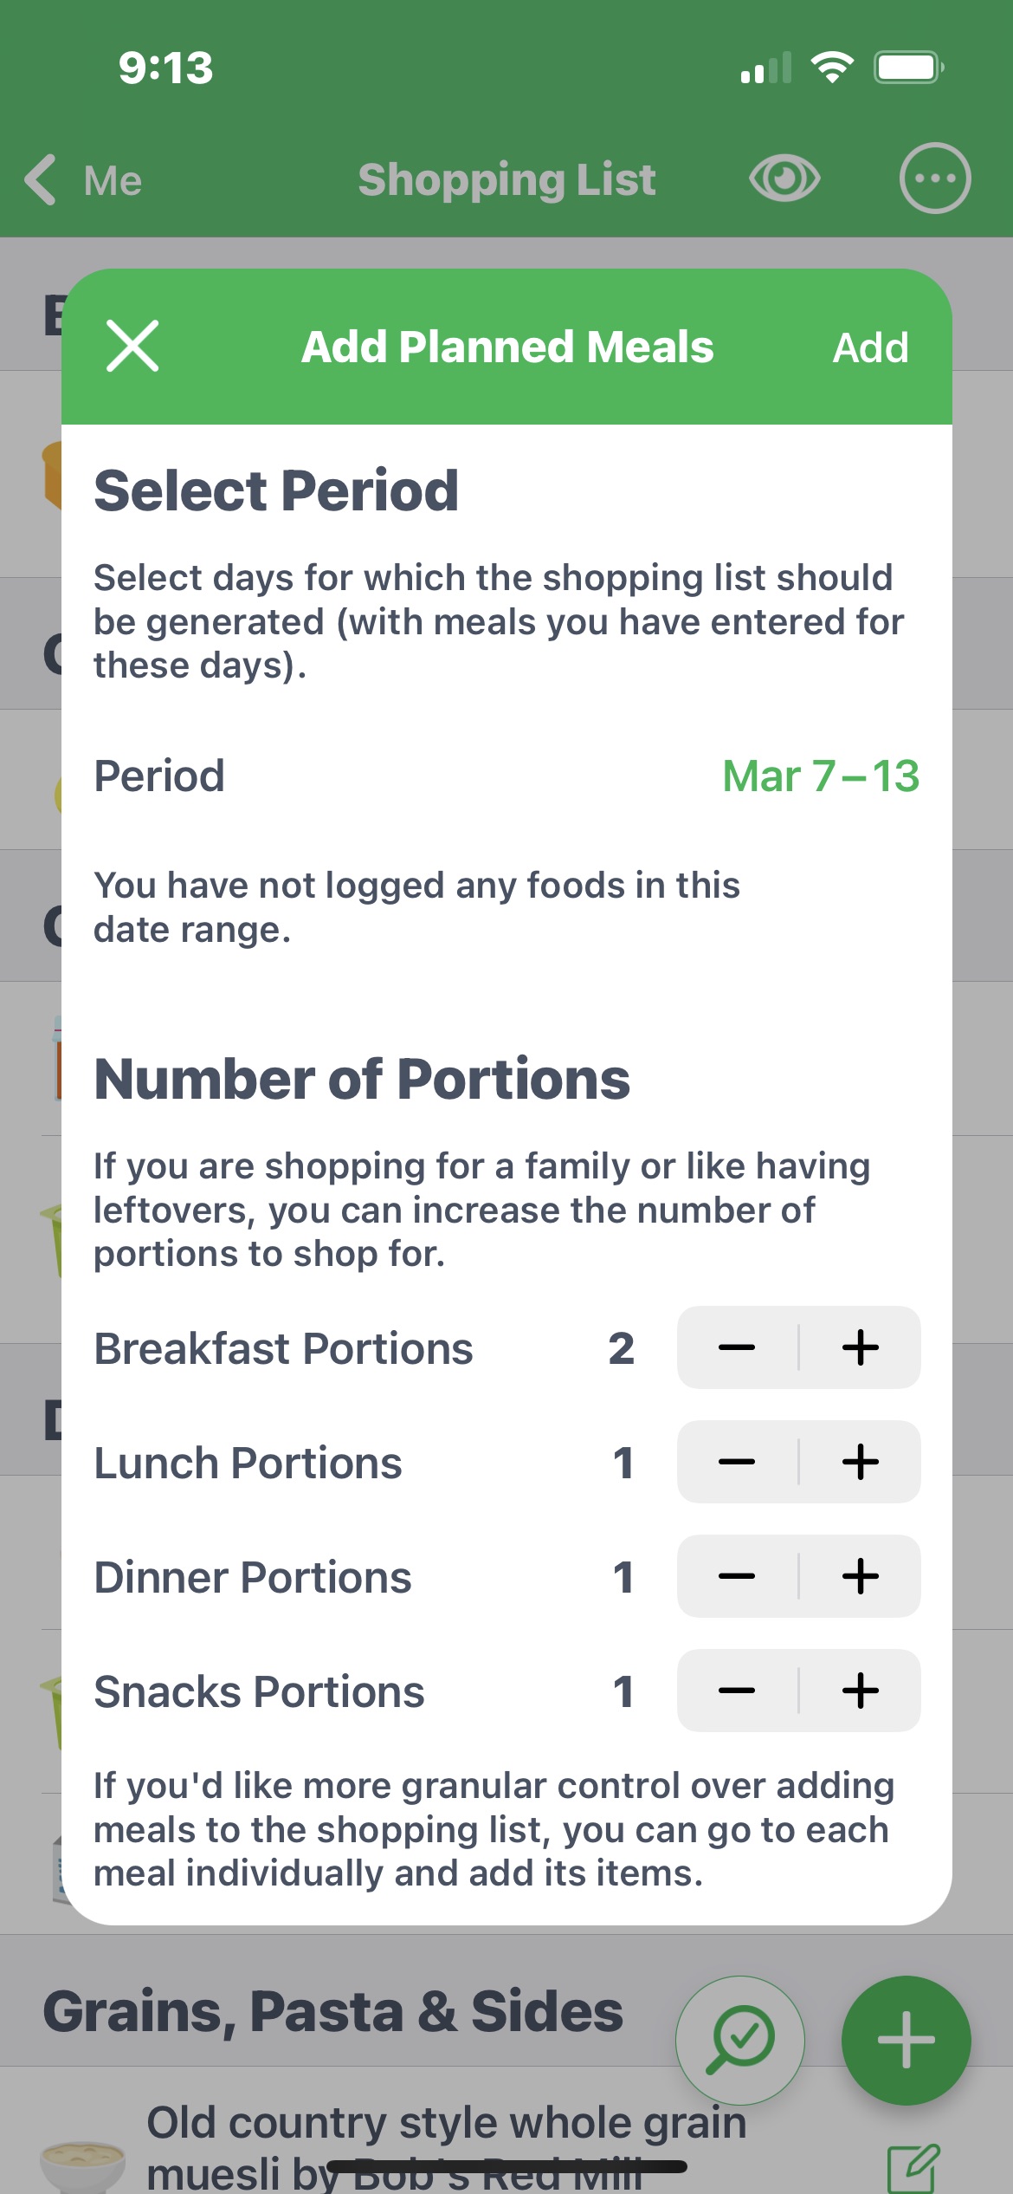Tap the search checkmark magnifier button
Viewport: 1013px width, 2194px height.
tap(740, 2040)
